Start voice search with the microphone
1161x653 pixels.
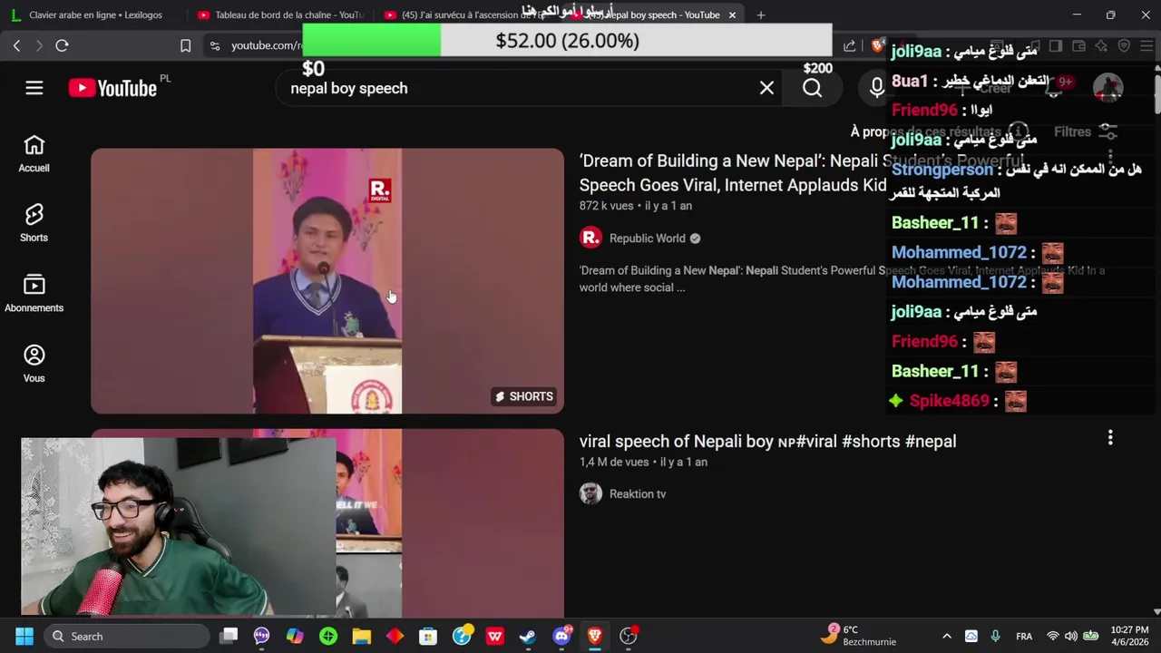point(876,88)
